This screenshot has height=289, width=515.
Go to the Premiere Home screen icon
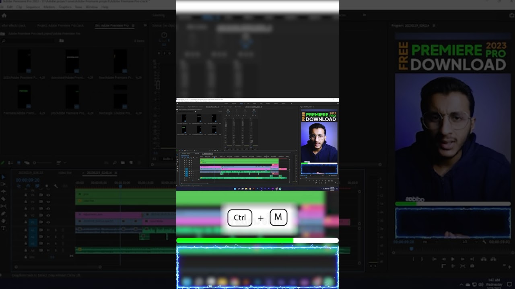point(4,15)
